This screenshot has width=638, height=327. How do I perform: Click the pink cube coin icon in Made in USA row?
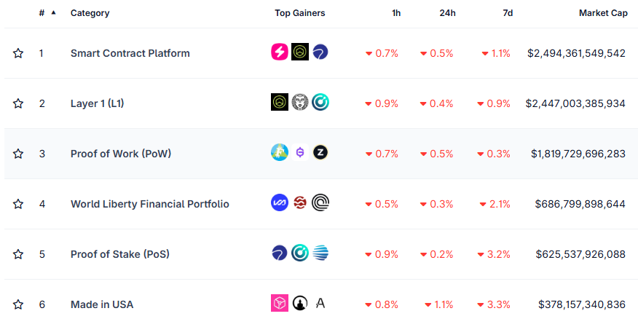279,303
